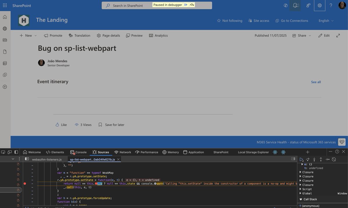Switch to the Performance tab
The height and width of the screenshot is (208, 348).
[x=146, y=152]
